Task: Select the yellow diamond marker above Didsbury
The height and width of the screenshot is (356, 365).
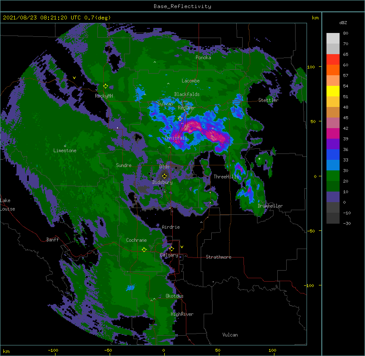Action: point(164,176)
